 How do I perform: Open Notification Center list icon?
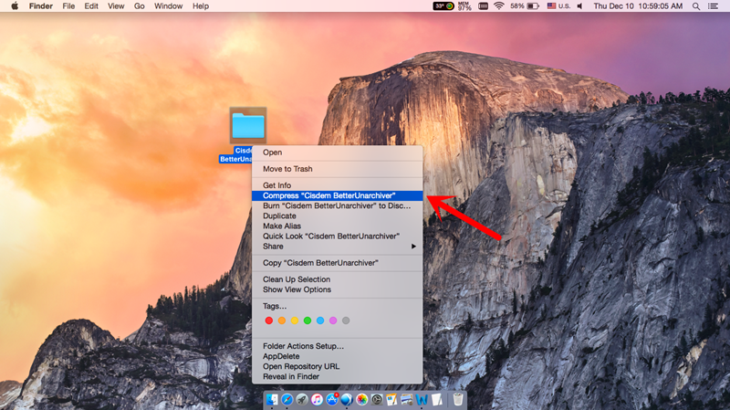[x=713, y=6]
